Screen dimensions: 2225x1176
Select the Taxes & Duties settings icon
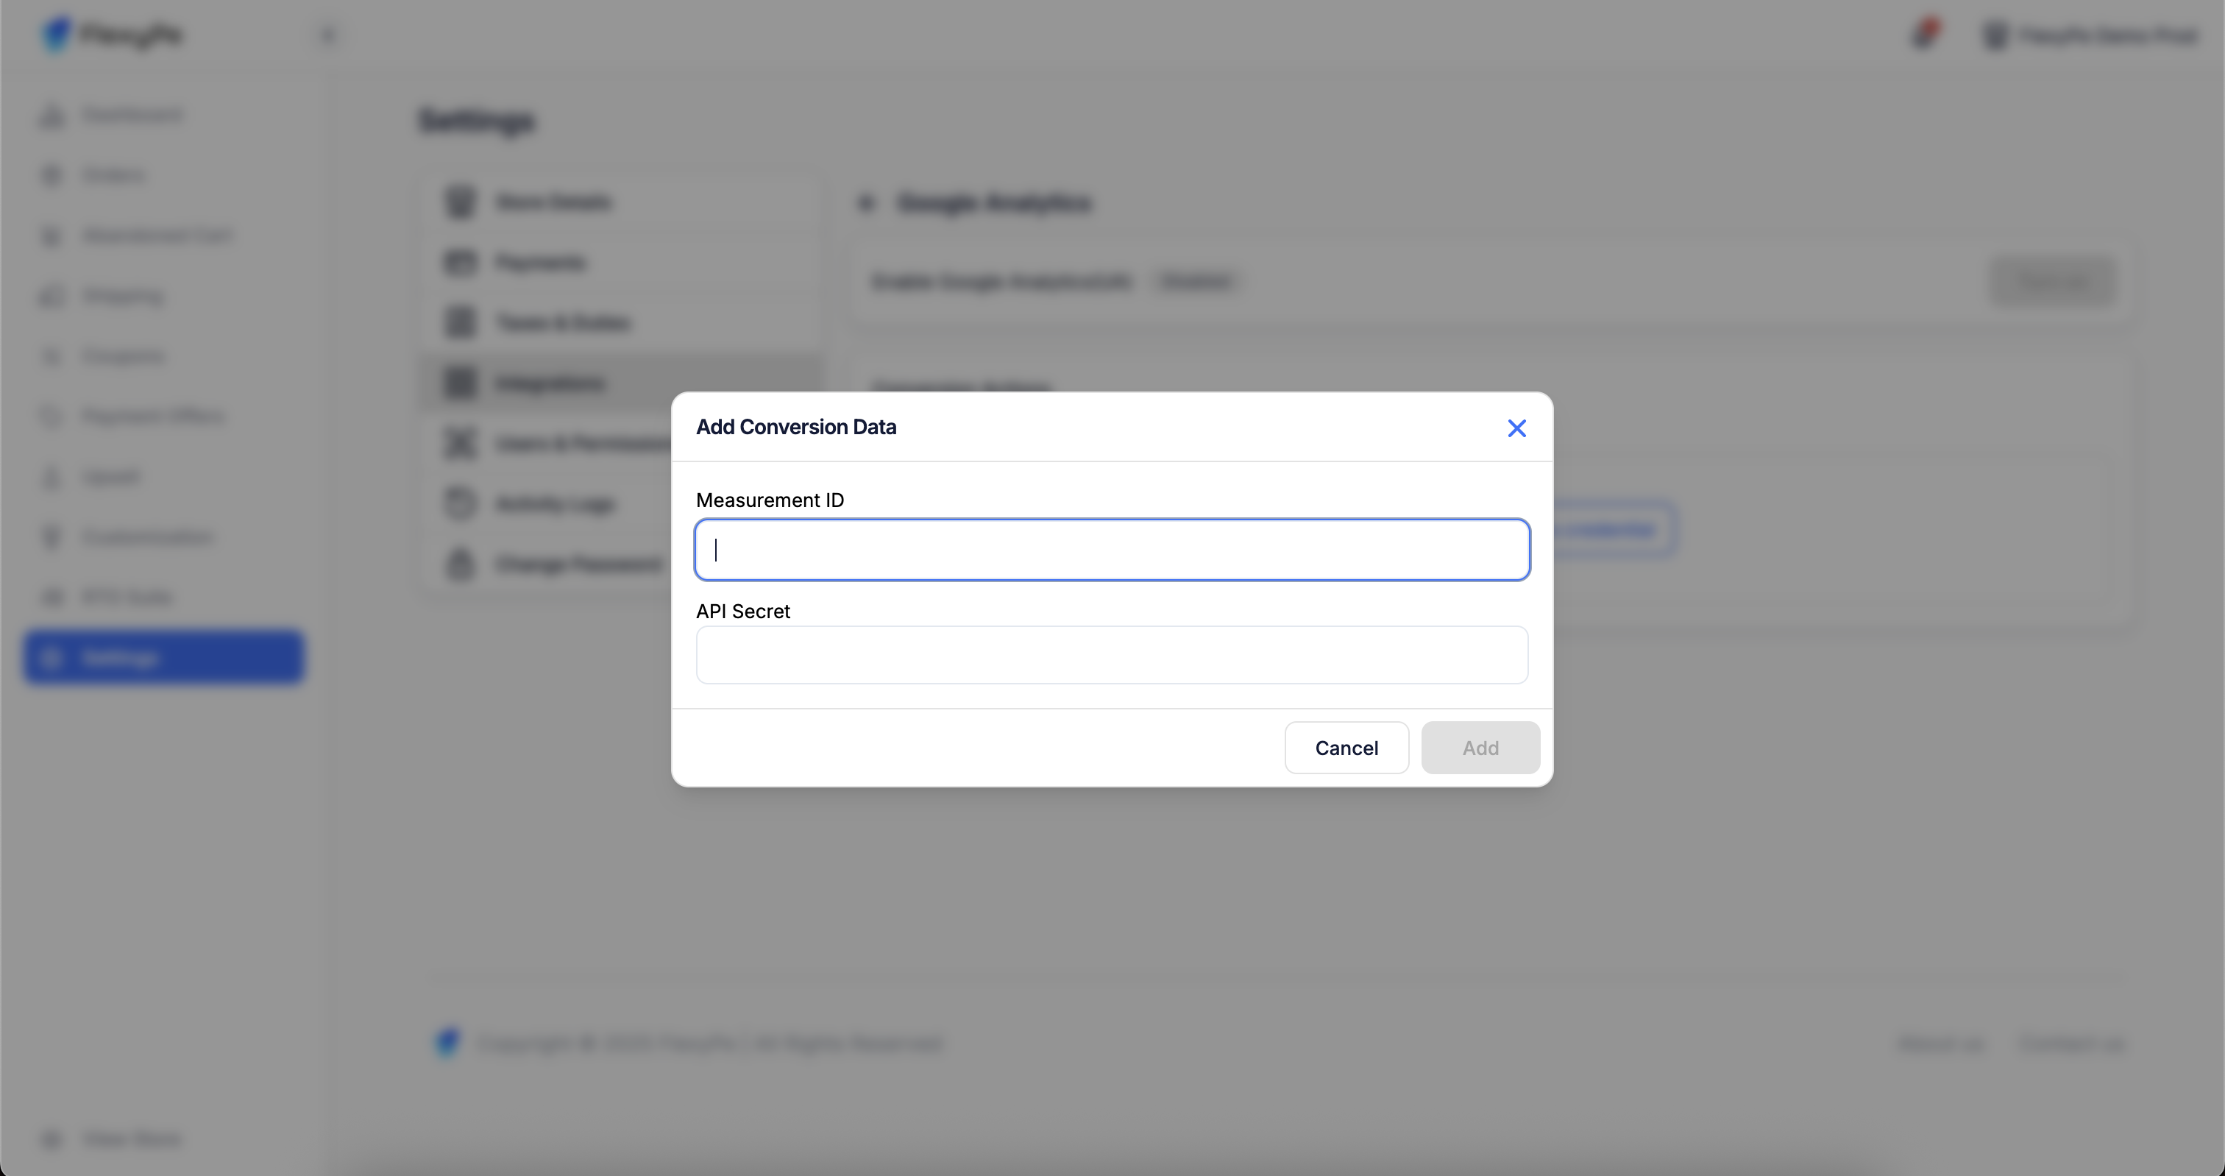point(461,323)
